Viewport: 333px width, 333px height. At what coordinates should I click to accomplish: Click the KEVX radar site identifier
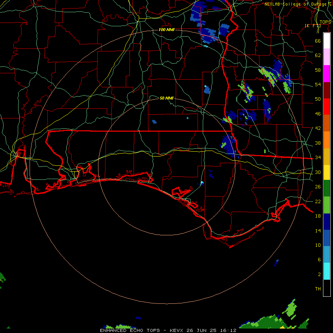point(176,330)
